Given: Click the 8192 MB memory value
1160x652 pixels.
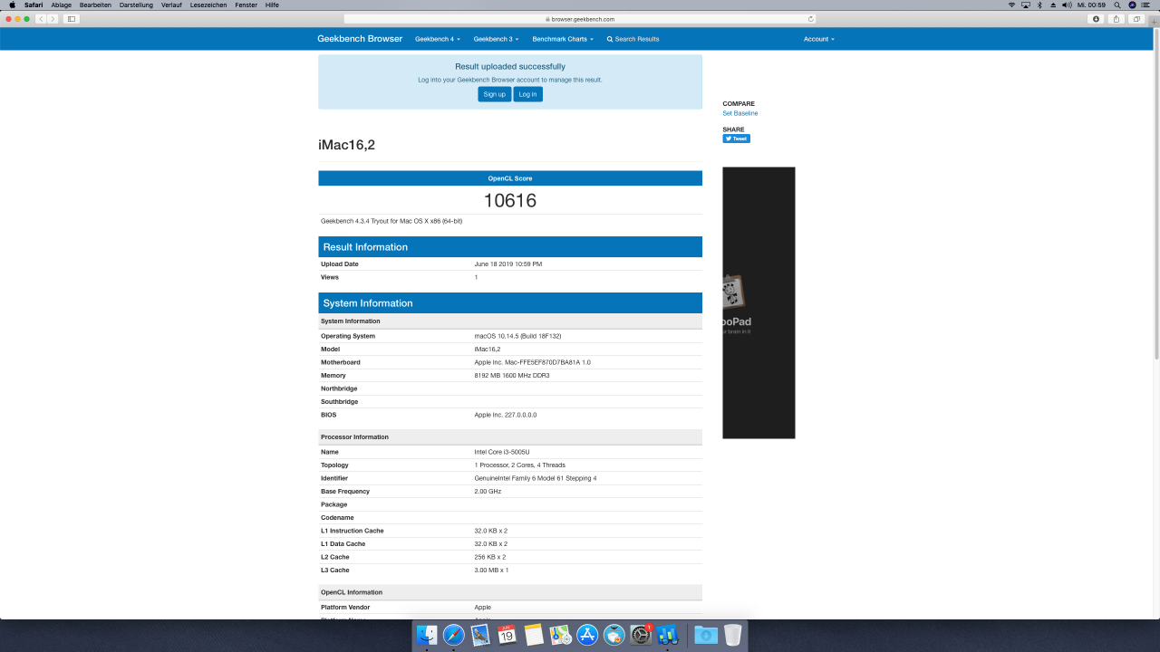Looking at the screenshot, I should 512,375.
